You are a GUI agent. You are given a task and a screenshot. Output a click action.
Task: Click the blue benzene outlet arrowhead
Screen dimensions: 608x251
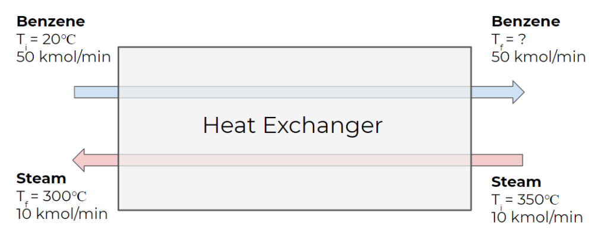coord(517,92)
